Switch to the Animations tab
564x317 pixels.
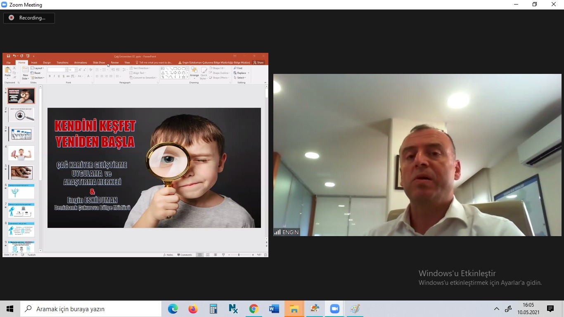81,62
